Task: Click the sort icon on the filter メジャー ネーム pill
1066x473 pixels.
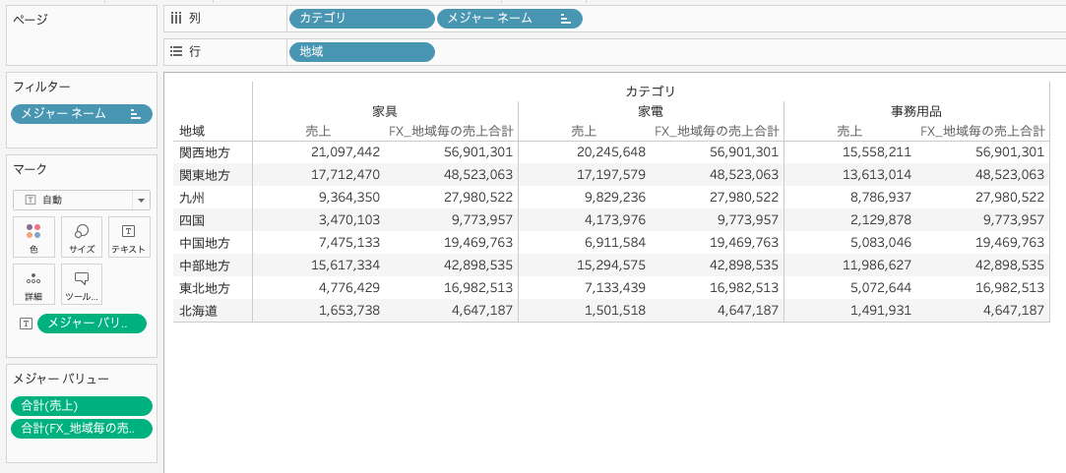Action: pos(135,114)
